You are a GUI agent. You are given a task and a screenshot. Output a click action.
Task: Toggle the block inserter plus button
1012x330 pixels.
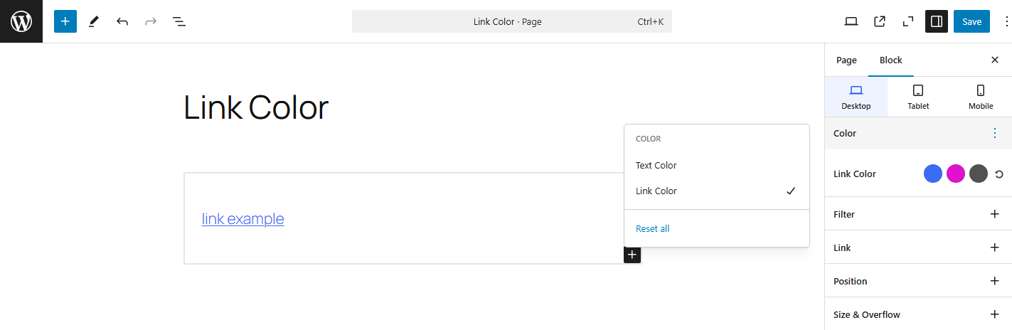point(65,21)
